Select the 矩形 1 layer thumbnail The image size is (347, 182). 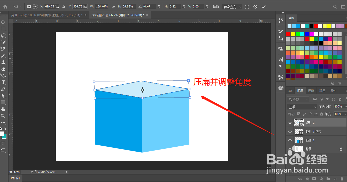(x=299, y=140)
